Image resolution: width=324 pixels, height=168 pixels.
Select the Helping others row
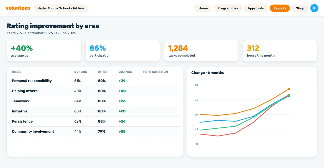[95, 91]
